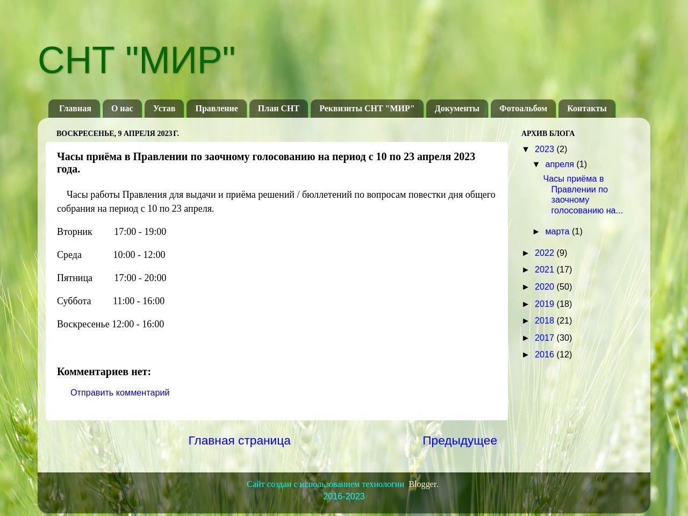The image size is (688, 516).
Task: Collapse the апреля month arrow
Action: pyautogui.click(x=536, y=164)
